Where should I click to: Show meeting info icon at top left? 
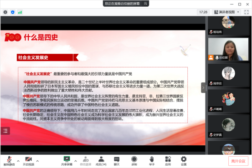coord(5,12)
